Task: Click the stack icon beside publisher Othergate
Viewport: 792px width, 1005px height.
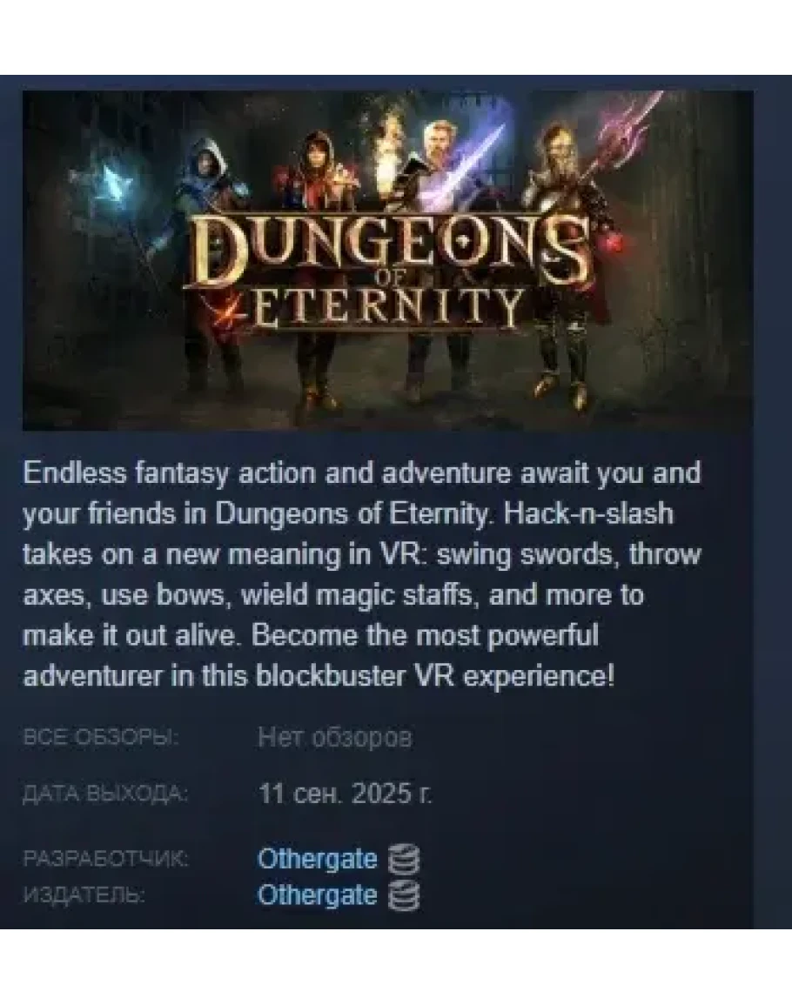Action: click(404, 895)
